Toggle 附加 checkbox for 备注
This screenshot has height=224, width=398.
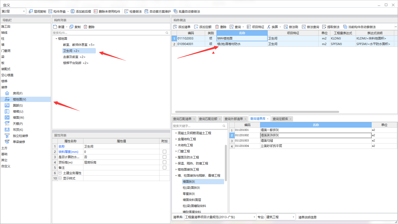coord(165,168)
